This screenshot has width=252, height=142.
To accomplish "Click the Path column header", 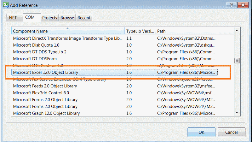I will coord(186,31).
